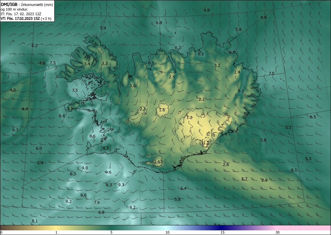Click the map value 2.2
Image resolution: width=331 pixels, height=235 pixels.
[202, 99]
